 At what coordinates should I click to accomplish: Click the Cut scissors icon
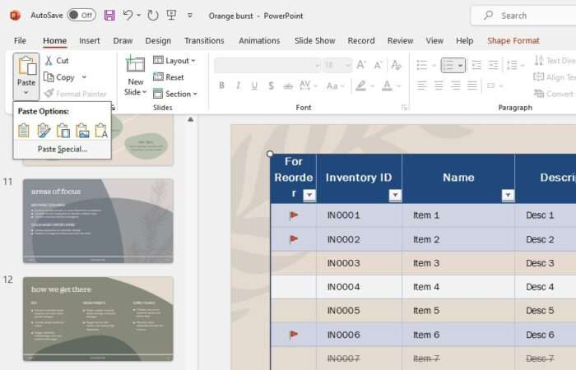pyautogui.click(x=50, y=60)
